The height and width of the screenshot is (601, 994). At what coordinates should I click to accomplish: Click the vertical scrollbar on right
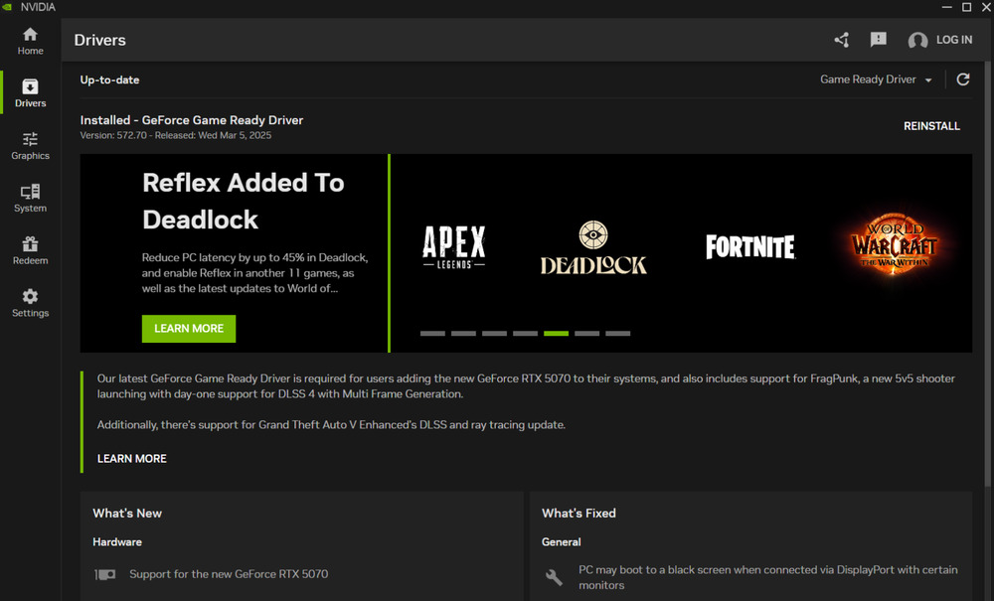987,273
